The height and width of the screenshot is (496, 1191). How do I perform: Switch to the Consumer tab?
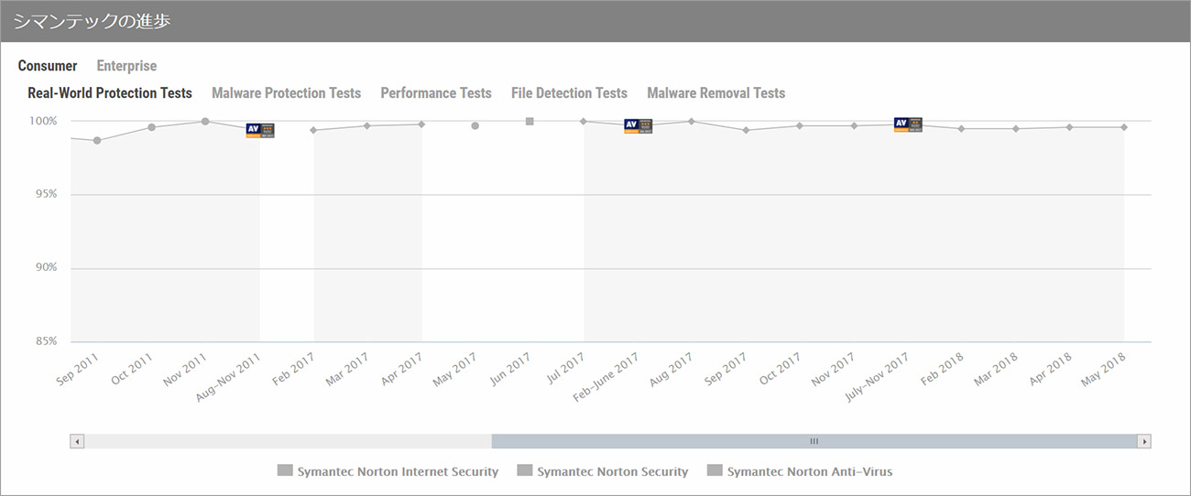(48, 66)
